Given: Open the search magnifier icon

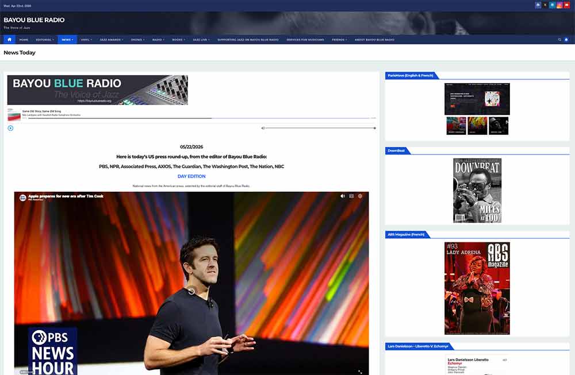Looking at the screenshot, I should 559,40.
